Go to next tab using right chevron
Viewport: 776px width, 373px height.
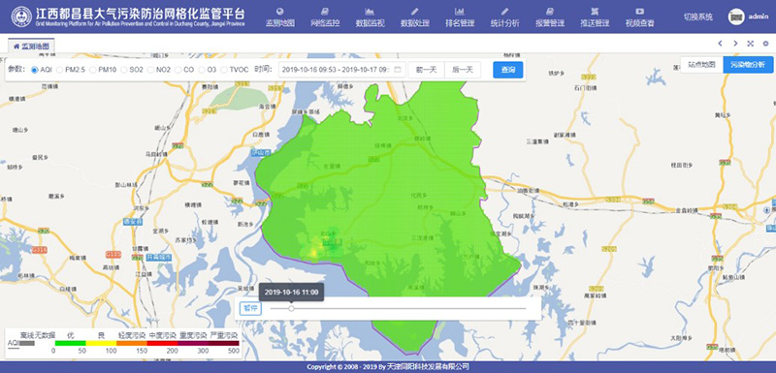point(735,44)
